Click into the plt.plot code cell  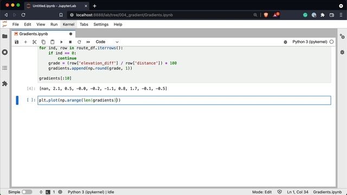(x=184, y=100)
